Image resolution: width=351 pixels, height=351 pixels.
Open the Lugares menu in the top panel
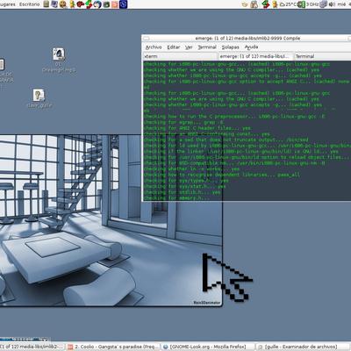click(8, 4)
